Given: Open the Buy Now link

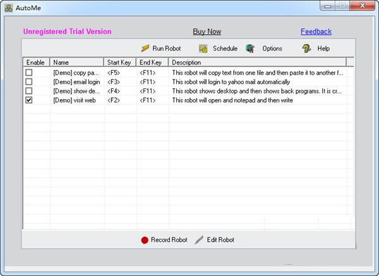Looking at the screenshot, I should pyautogui.click(x=207, y=32).
